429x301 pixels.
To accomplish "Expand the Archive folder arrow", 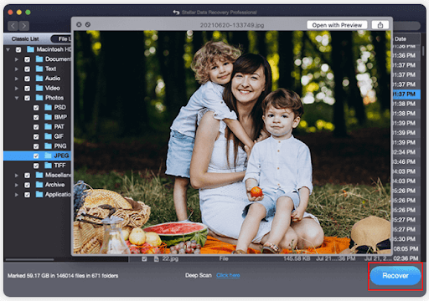I will tap(17, 185).
